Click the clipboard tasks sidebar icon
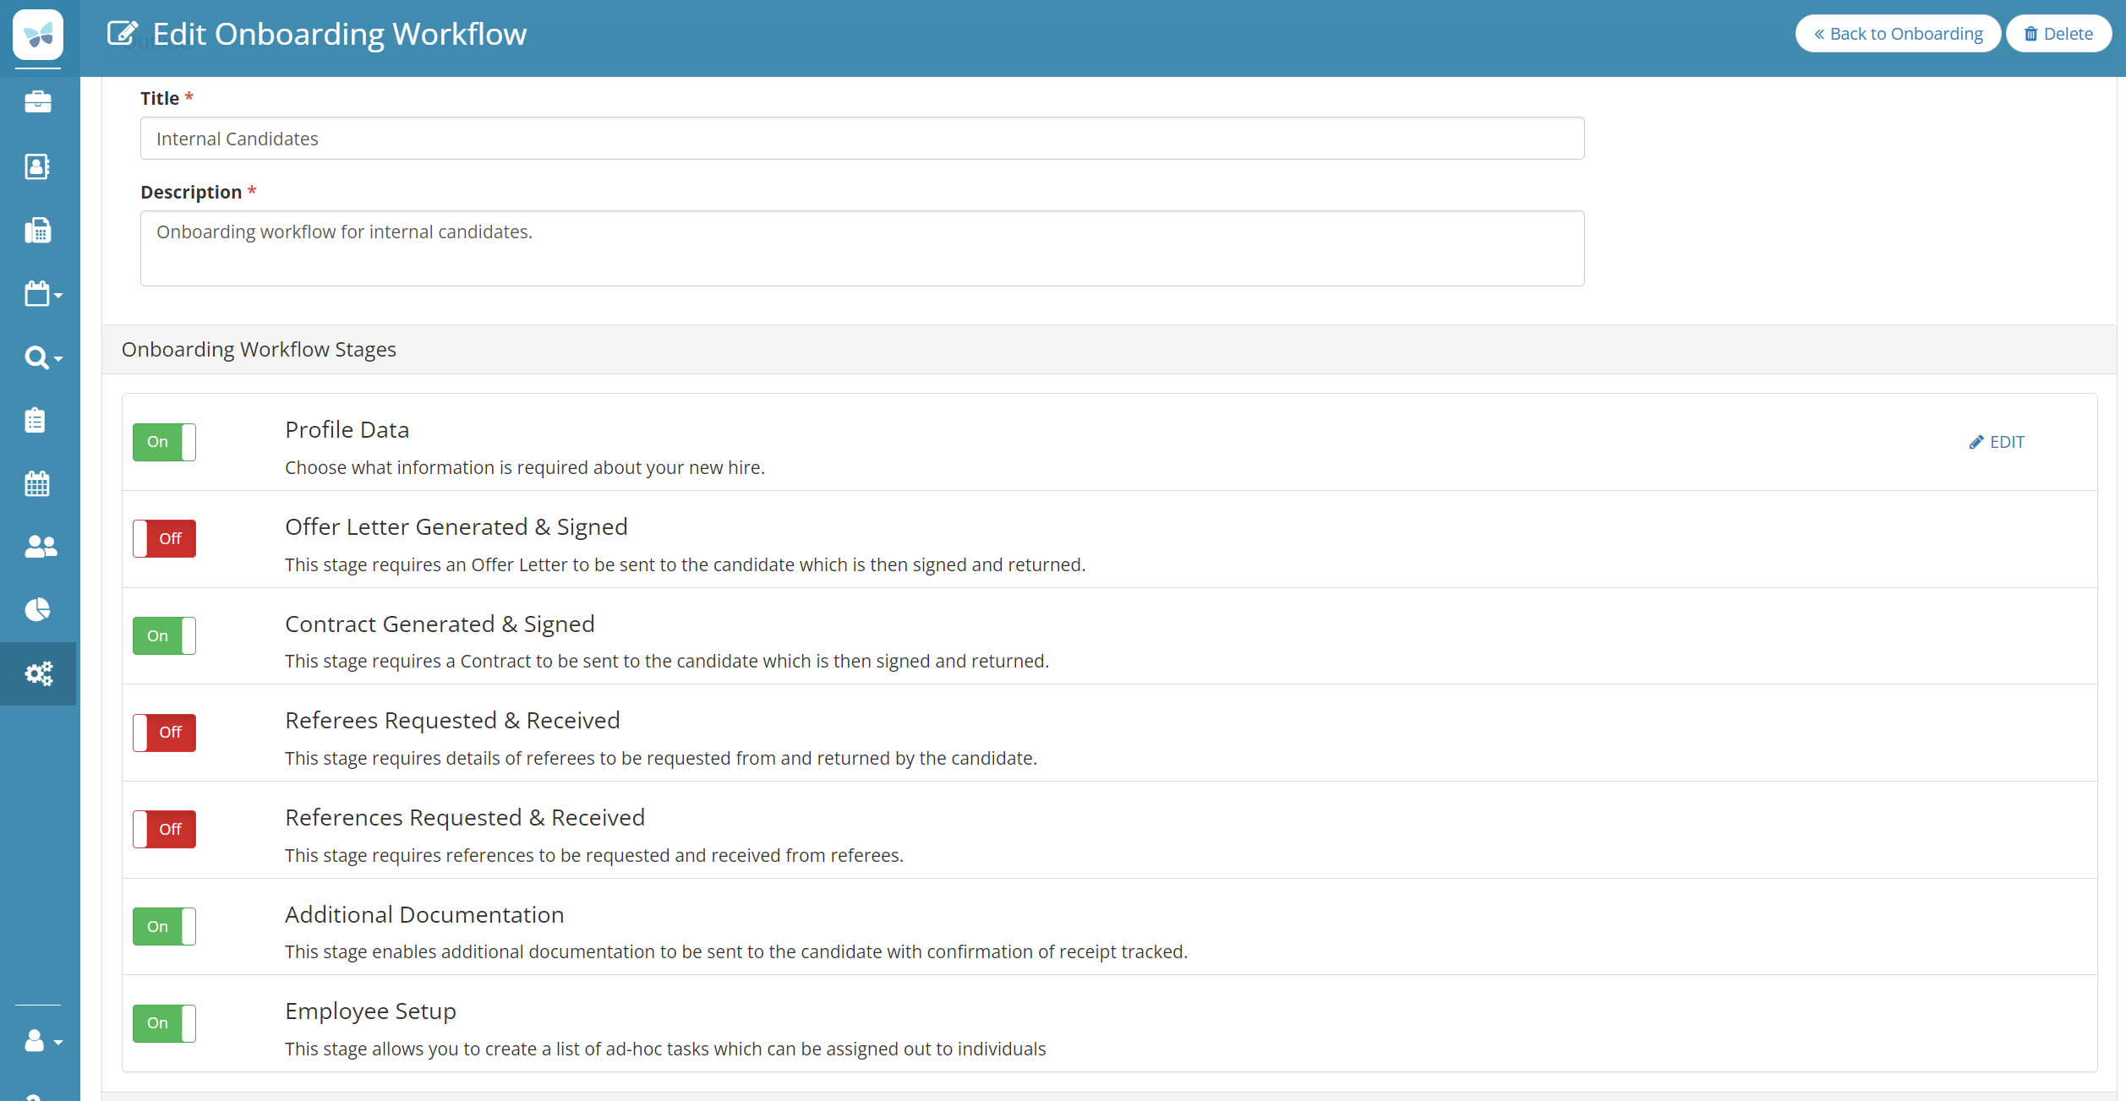This screenshot has width=2126, height=1101. click(36, 420)
